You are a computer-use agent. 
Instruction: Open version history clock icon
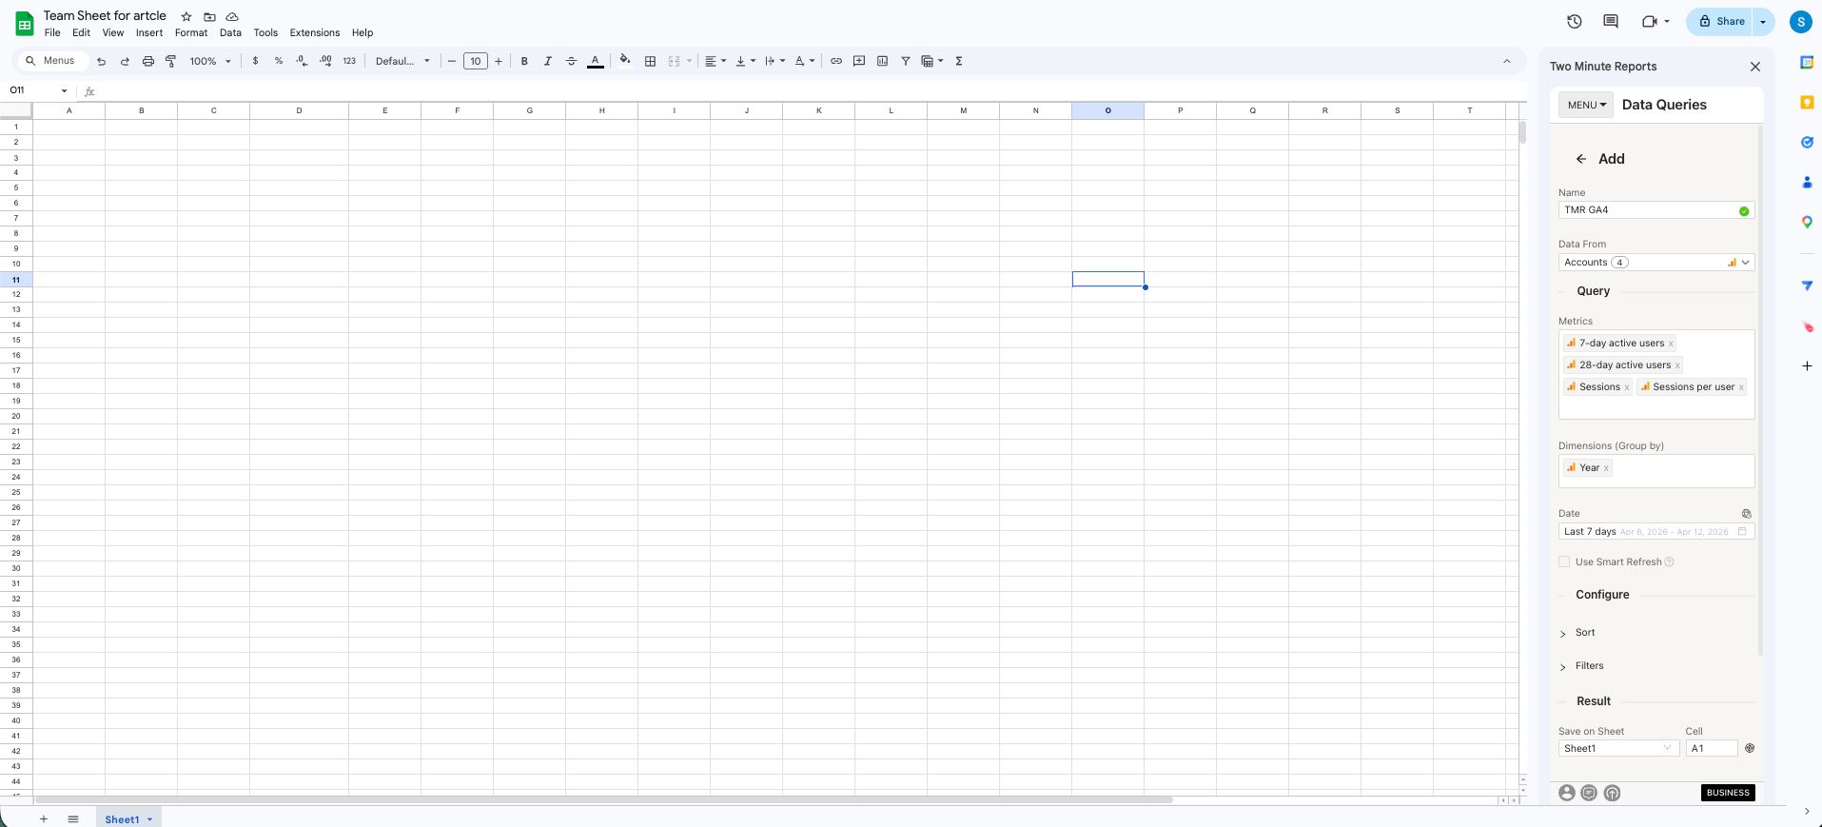click(x=1575, y=21)
